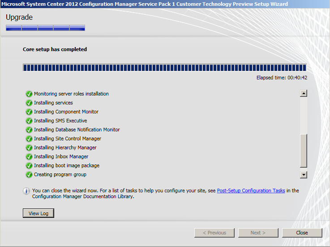Select 'Installing Hierarchy Manager' row text
330x247 pixels.
pos(65,148)
